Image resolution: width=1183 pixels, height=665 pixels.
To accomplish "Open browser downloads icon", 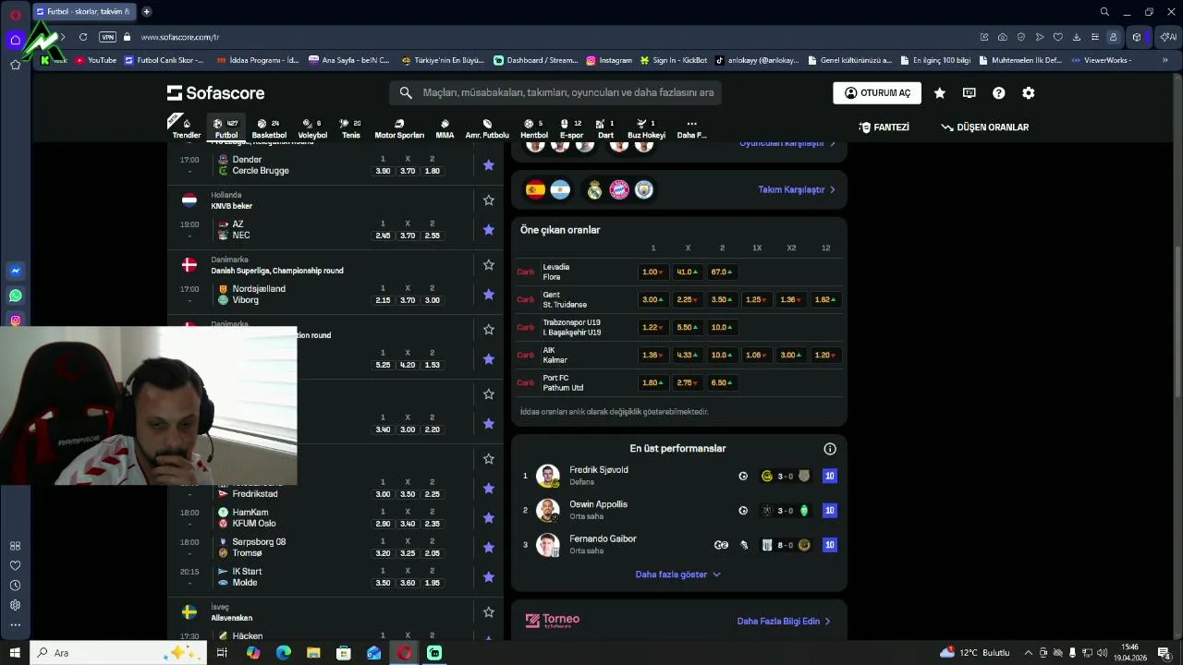I will (1077, 37).
